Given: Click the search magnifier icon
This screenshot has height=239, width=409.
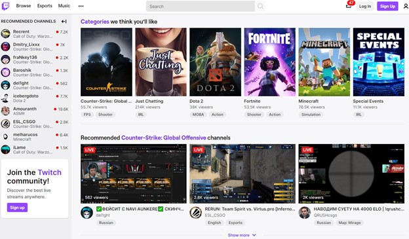Looking at the screenshot, I should pos(260,7).
